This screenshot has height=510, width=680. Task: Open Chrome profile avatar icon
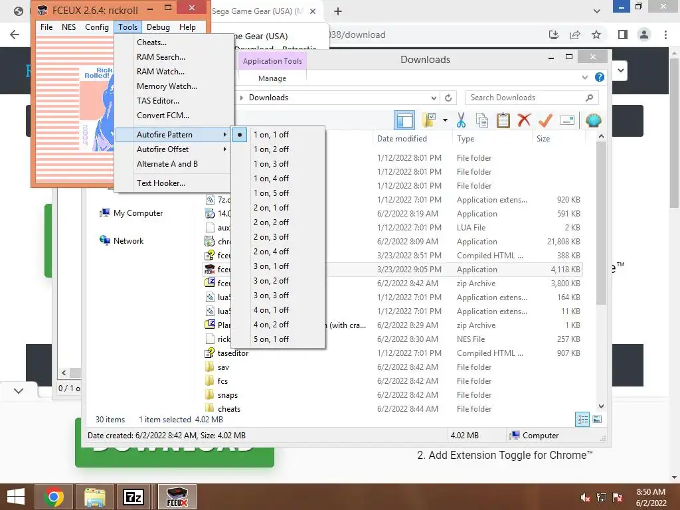[x=644, y=35]
